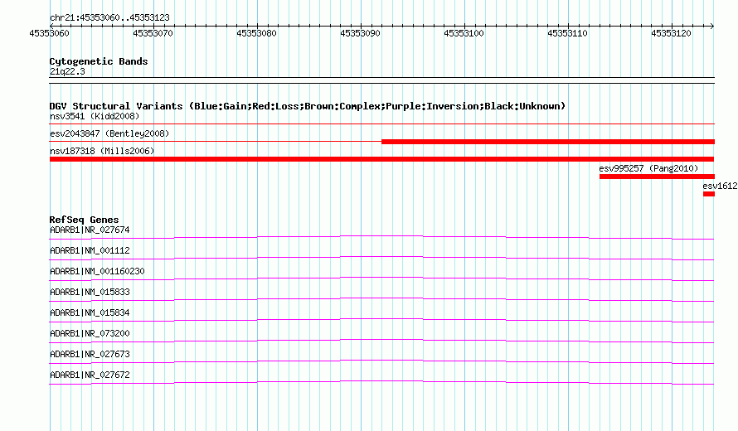The image size is (738, 431).
Task: Click the RefSeq Genes track title
Action: coord(85,220)
